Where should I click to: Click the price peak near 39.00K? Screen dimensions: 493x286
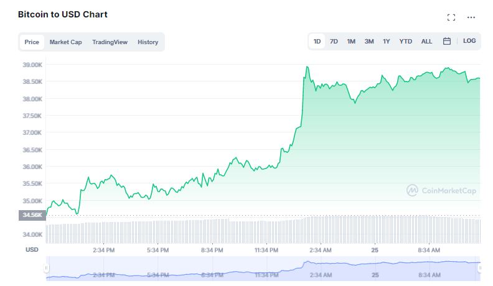click(x=307, y=67)
